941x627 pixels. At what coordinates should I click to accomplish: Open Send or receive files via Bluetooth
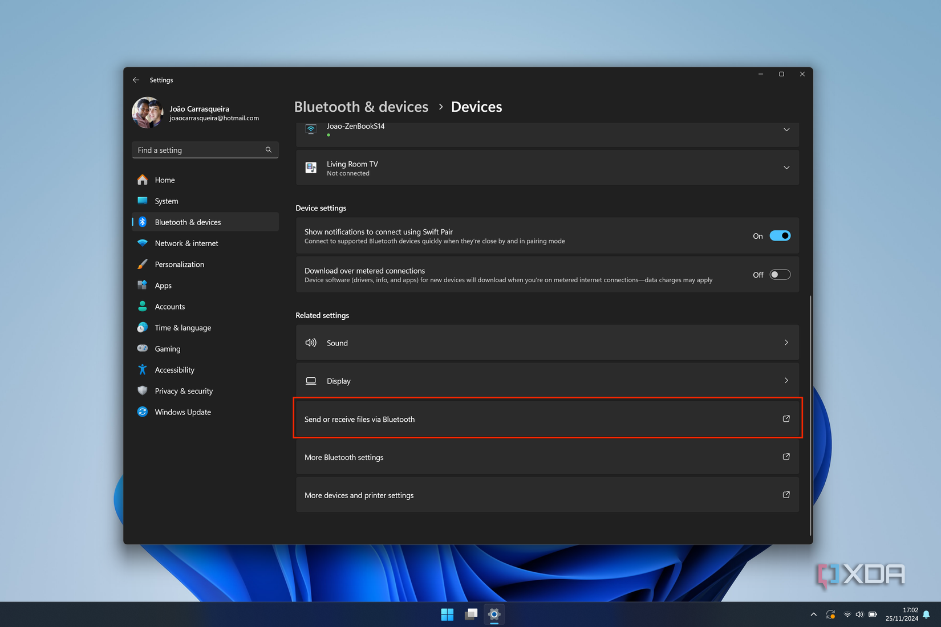coord(547,418)
